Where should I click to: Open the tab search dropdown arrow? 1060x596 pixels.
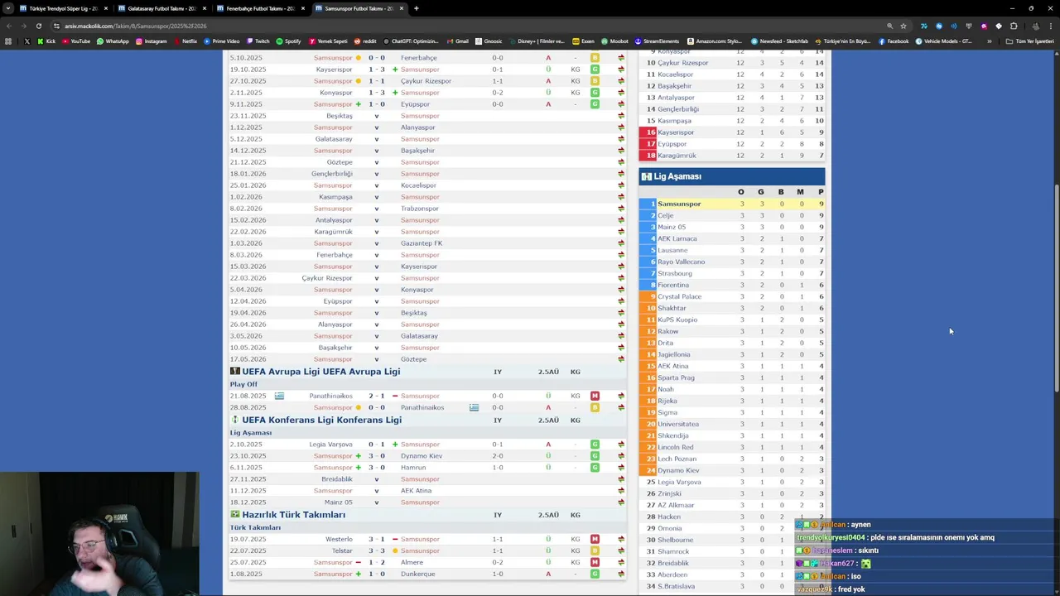[x=8, y=8]
